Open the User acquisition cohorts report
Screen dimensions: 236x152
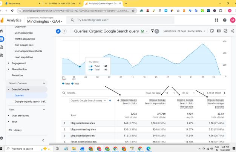click(28, 51)
